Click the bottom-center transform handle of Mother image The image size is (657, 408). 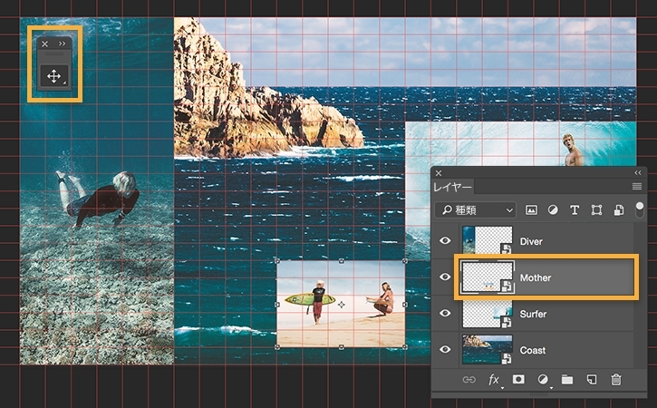tap(341, 346)
